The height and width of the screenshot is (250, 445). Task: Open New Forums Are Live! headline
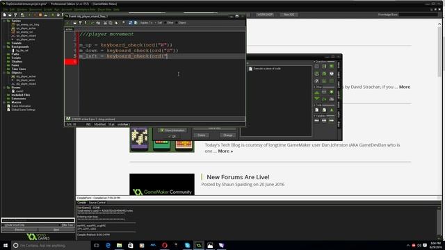[238, 177]
